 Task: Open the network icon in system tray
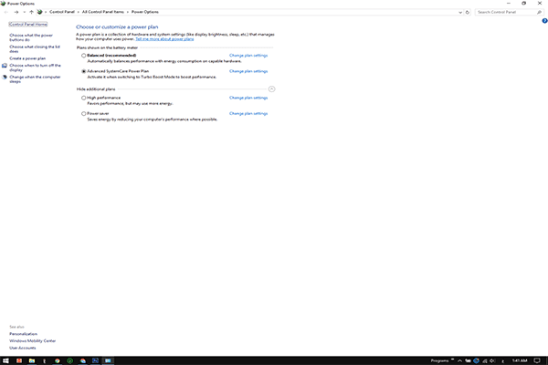tap(485, 360)
